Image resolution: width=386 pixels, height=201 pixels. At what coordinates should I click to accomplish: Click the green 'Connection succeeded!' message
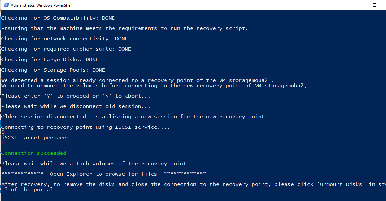(x=35, y=153)
